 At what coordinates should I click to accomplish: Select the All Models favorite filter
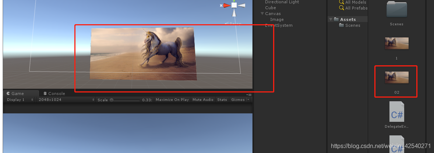(356, 2)
